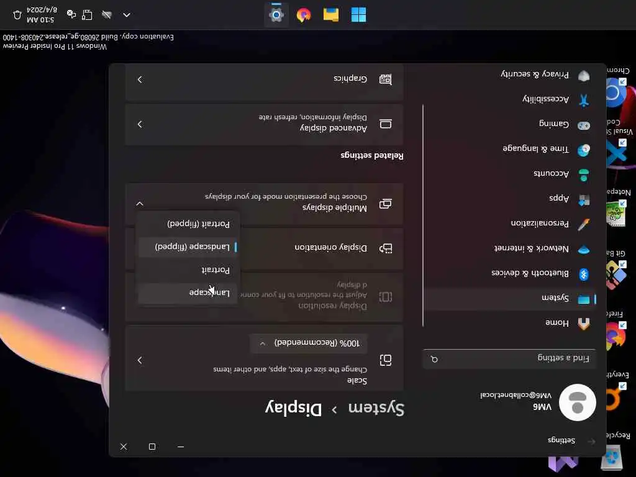Viewport: 636px width, 477px height.
Task: Open Bluetooth & devices settings
Action: coord(509,274)
